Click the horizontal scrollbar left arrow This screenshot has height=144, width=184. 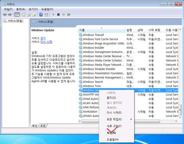click(x=80, y=121)
